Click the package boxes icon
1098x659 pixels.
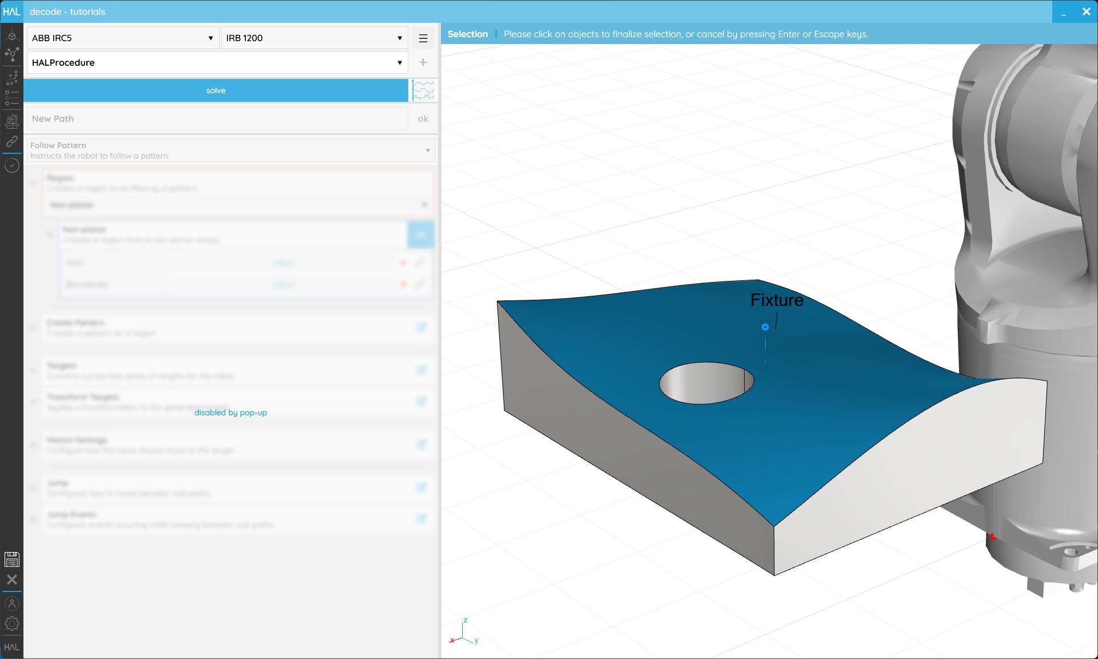11,121
